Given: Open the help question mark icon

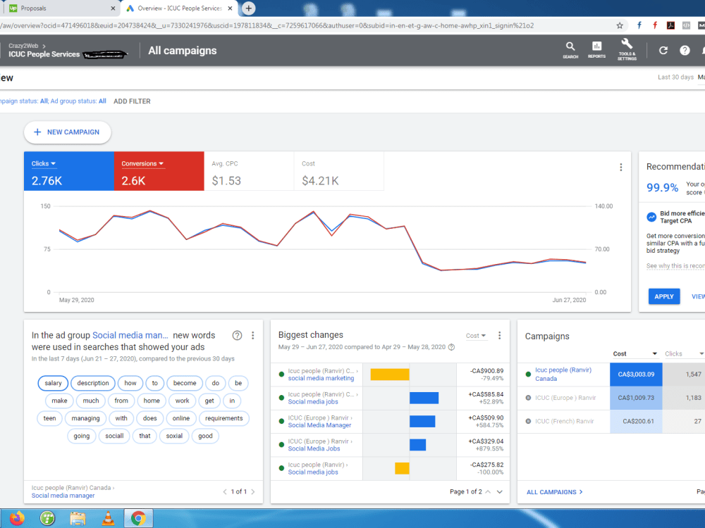Looking at the screenshot, I should 685,50.
